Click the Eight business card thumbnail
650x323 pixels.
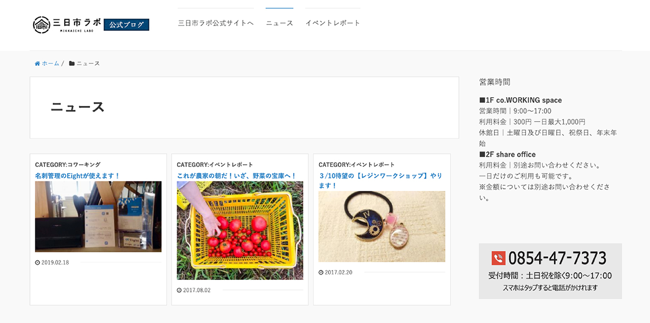tap(98, 217)
